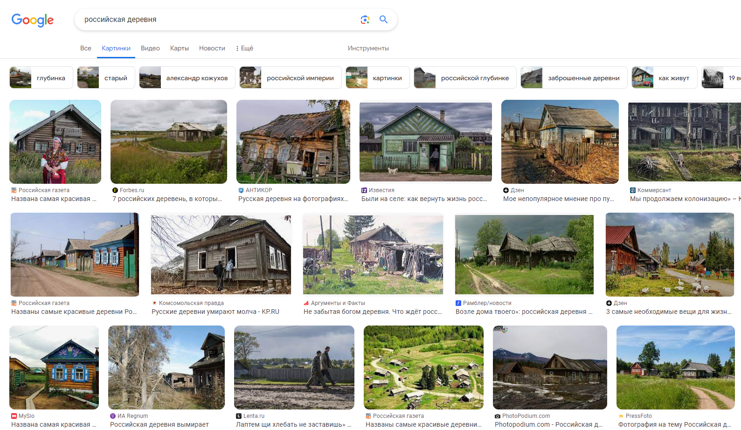
Task: Click the ИА Regnum source favicon
Action: coord(113,416)
